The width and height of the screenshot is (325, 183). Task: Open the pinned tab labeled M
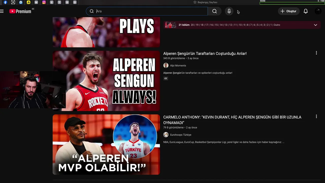(x=36, y=2)
